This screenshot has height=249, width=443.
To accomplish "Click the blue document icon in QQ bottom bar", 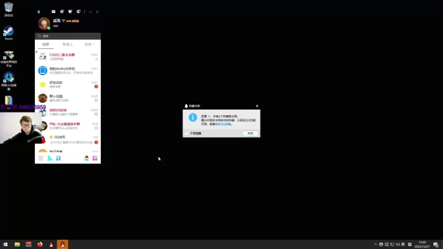I will point(58,158).
